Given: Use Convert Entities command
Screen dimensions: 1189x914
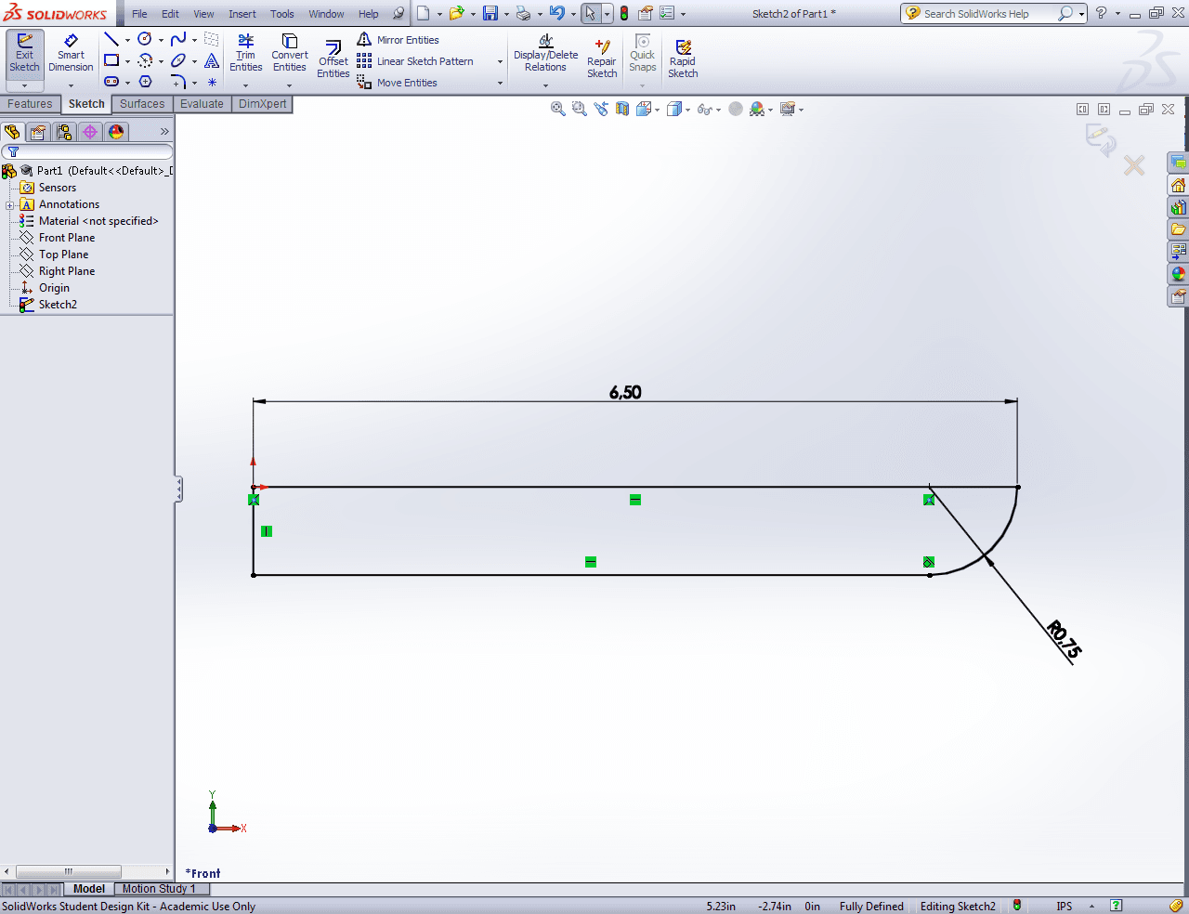Looking at the screenshot, I should (290, 54).
